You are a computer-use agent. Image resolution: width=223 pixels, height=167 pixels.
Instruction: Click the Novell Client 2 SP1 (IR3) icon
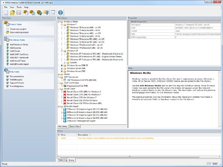tap(65, 91)
